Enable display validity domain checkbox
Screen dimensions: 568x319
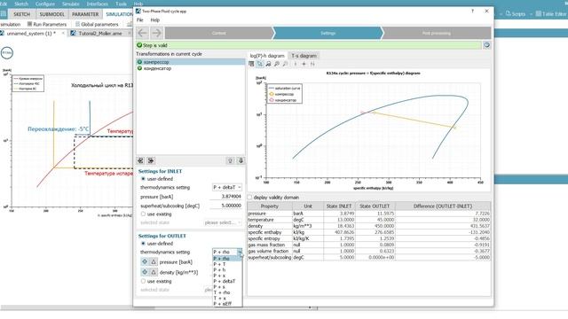[x=249, y=198]
